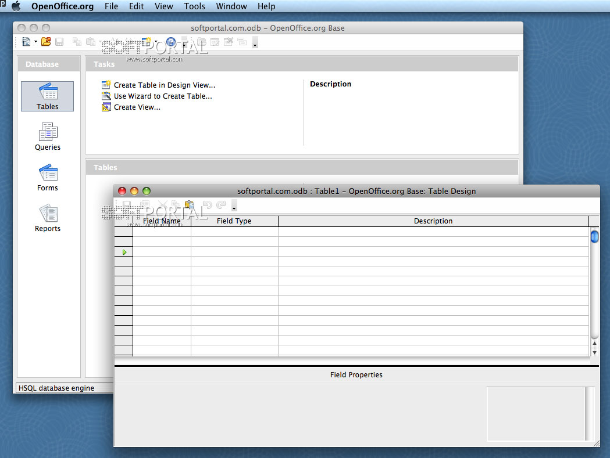Click the Open file folder icon
This screenshot has height=458, width=610.
[x=46, y=42]
